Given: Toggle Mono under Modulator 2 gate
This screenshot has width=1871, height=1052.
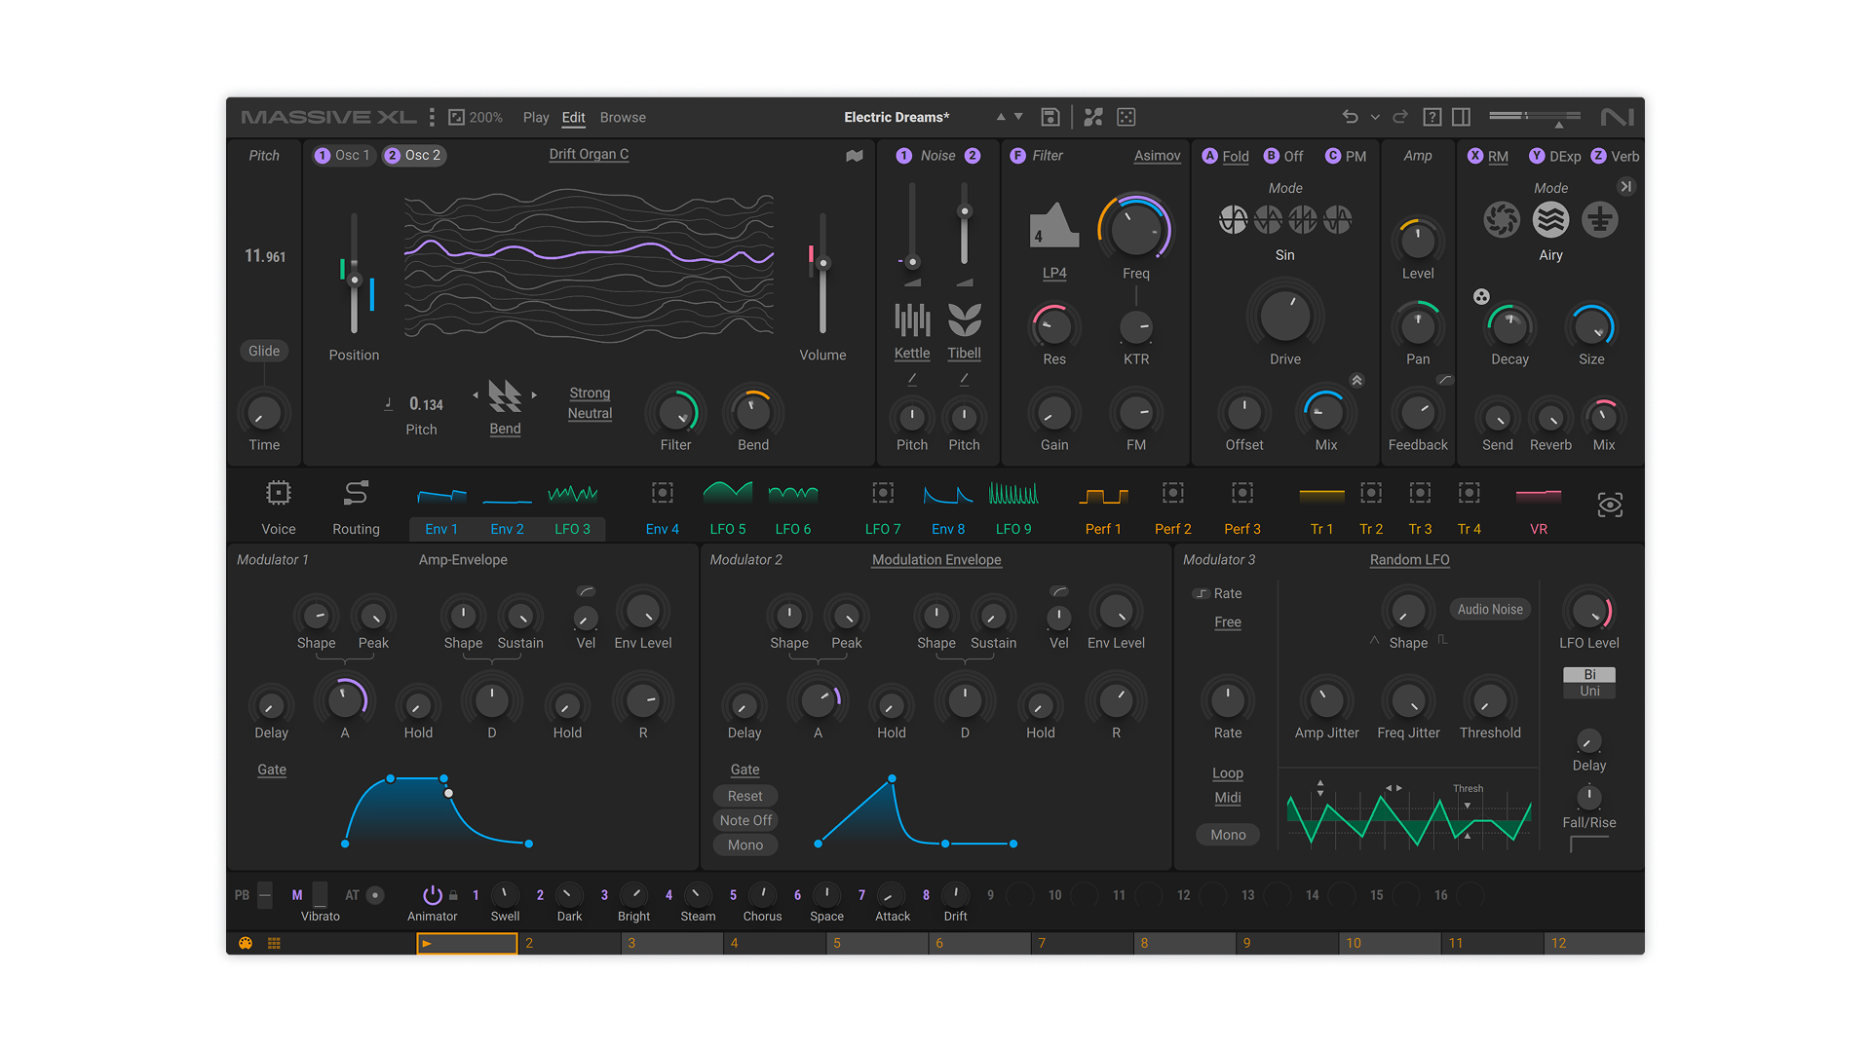Looking at the screenshot, I should [745, 845].
